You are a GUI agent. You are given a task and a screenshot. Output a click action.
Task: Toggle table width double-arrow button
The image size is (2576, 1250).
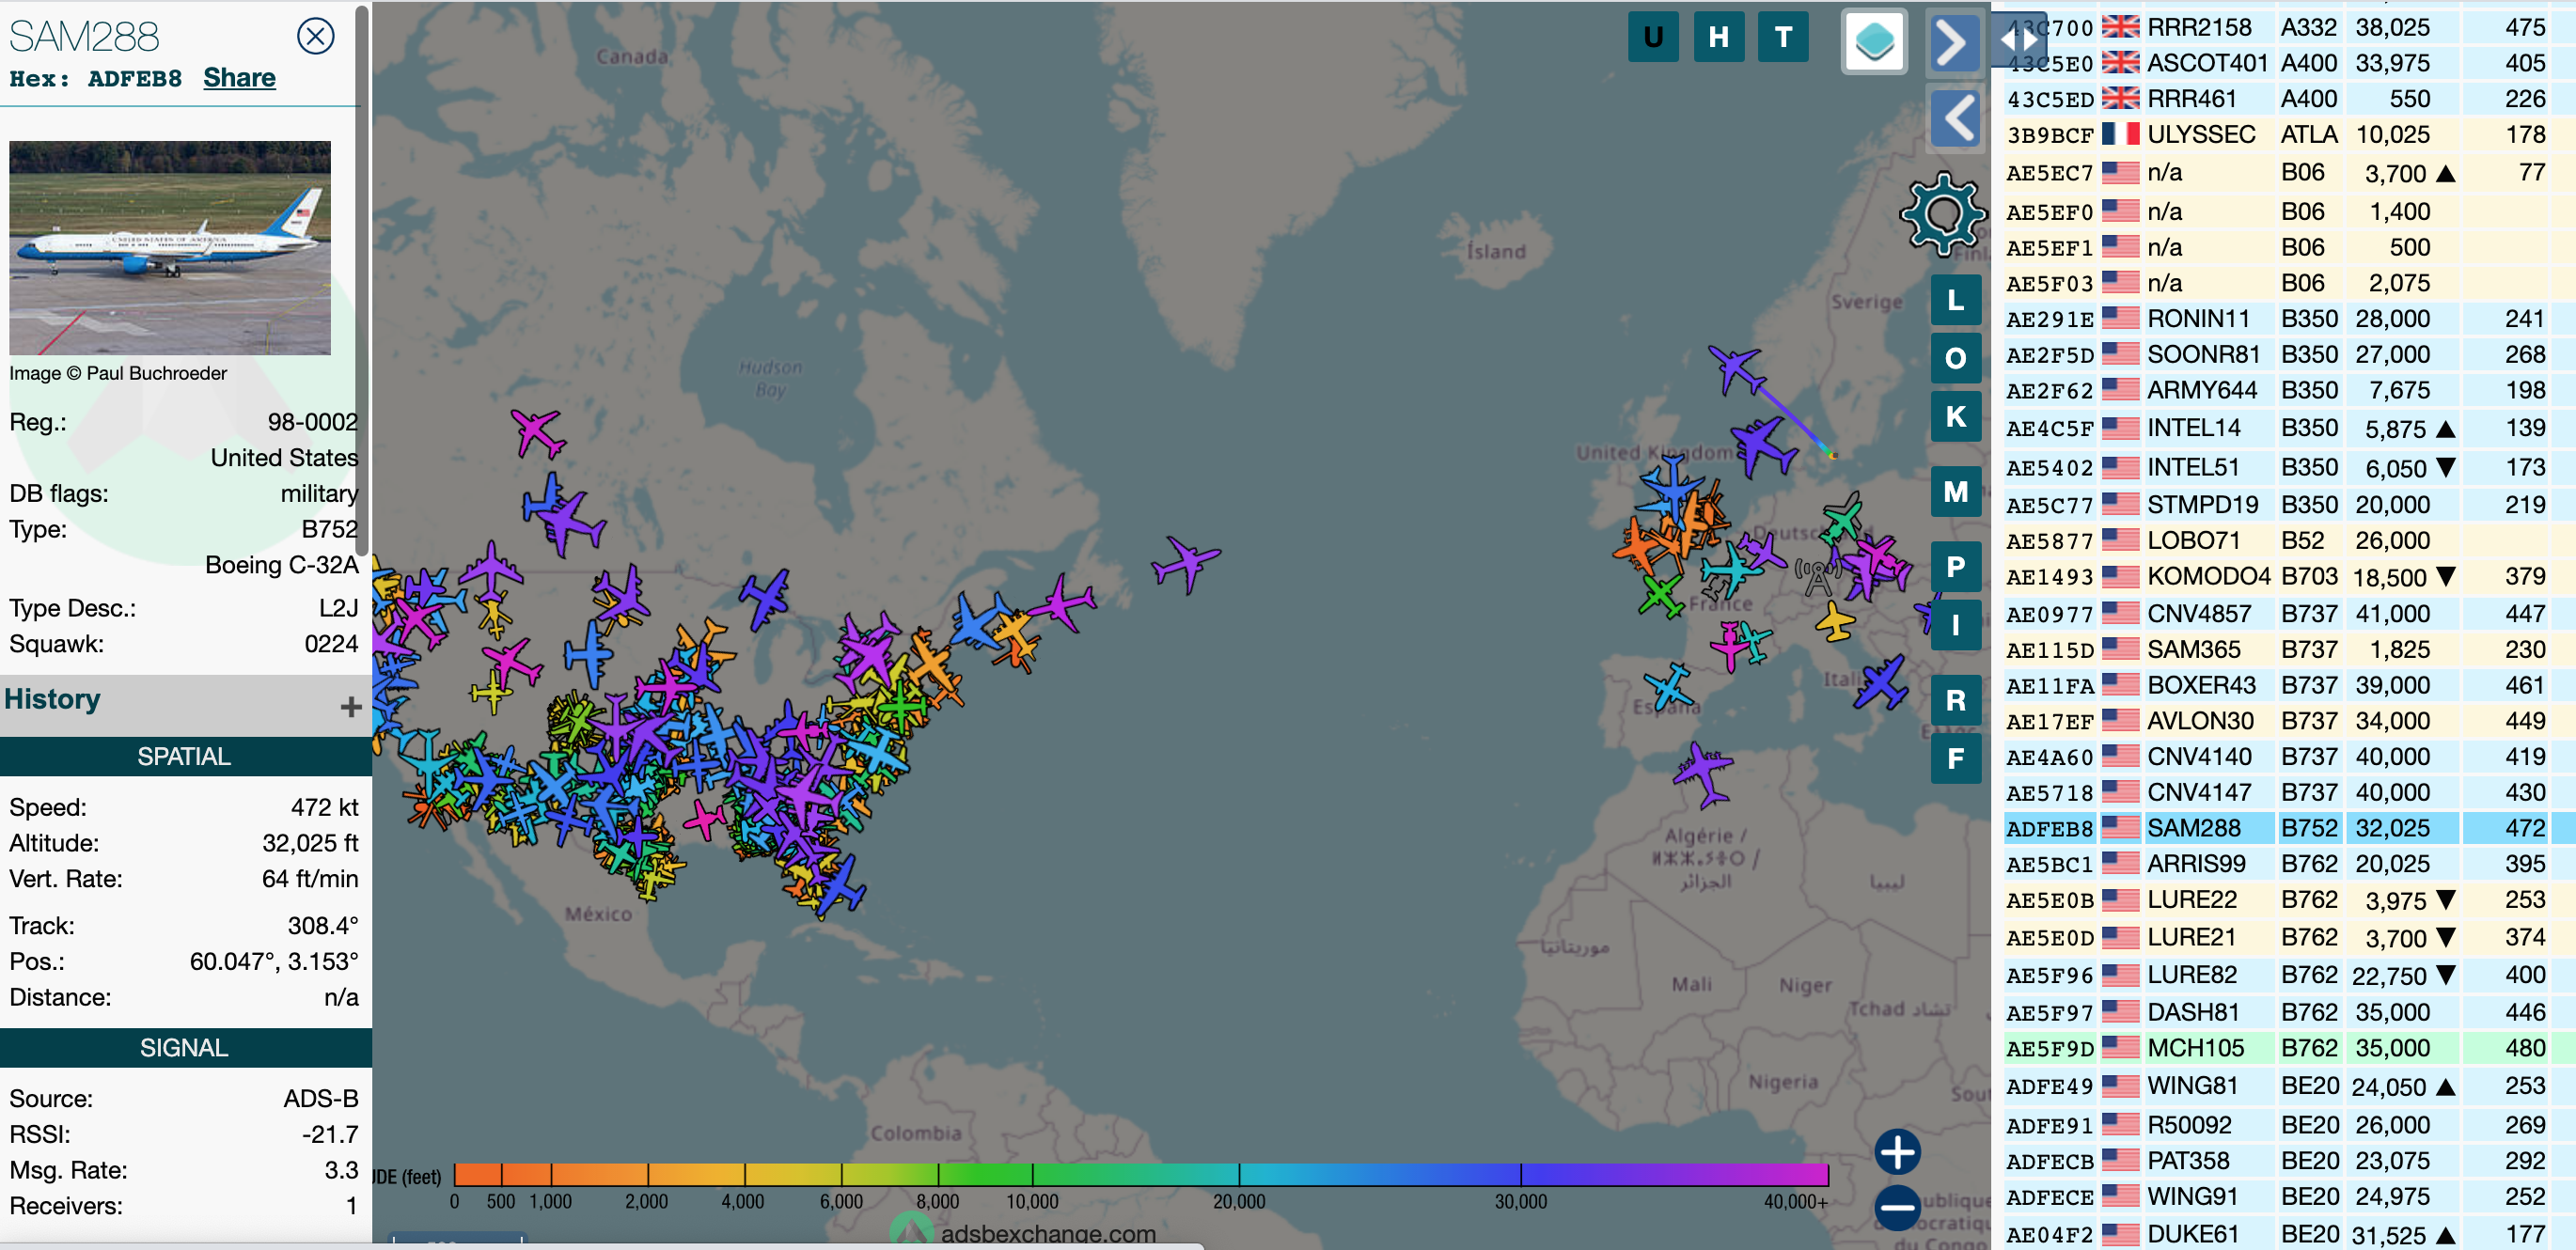tap(2018, 40)
